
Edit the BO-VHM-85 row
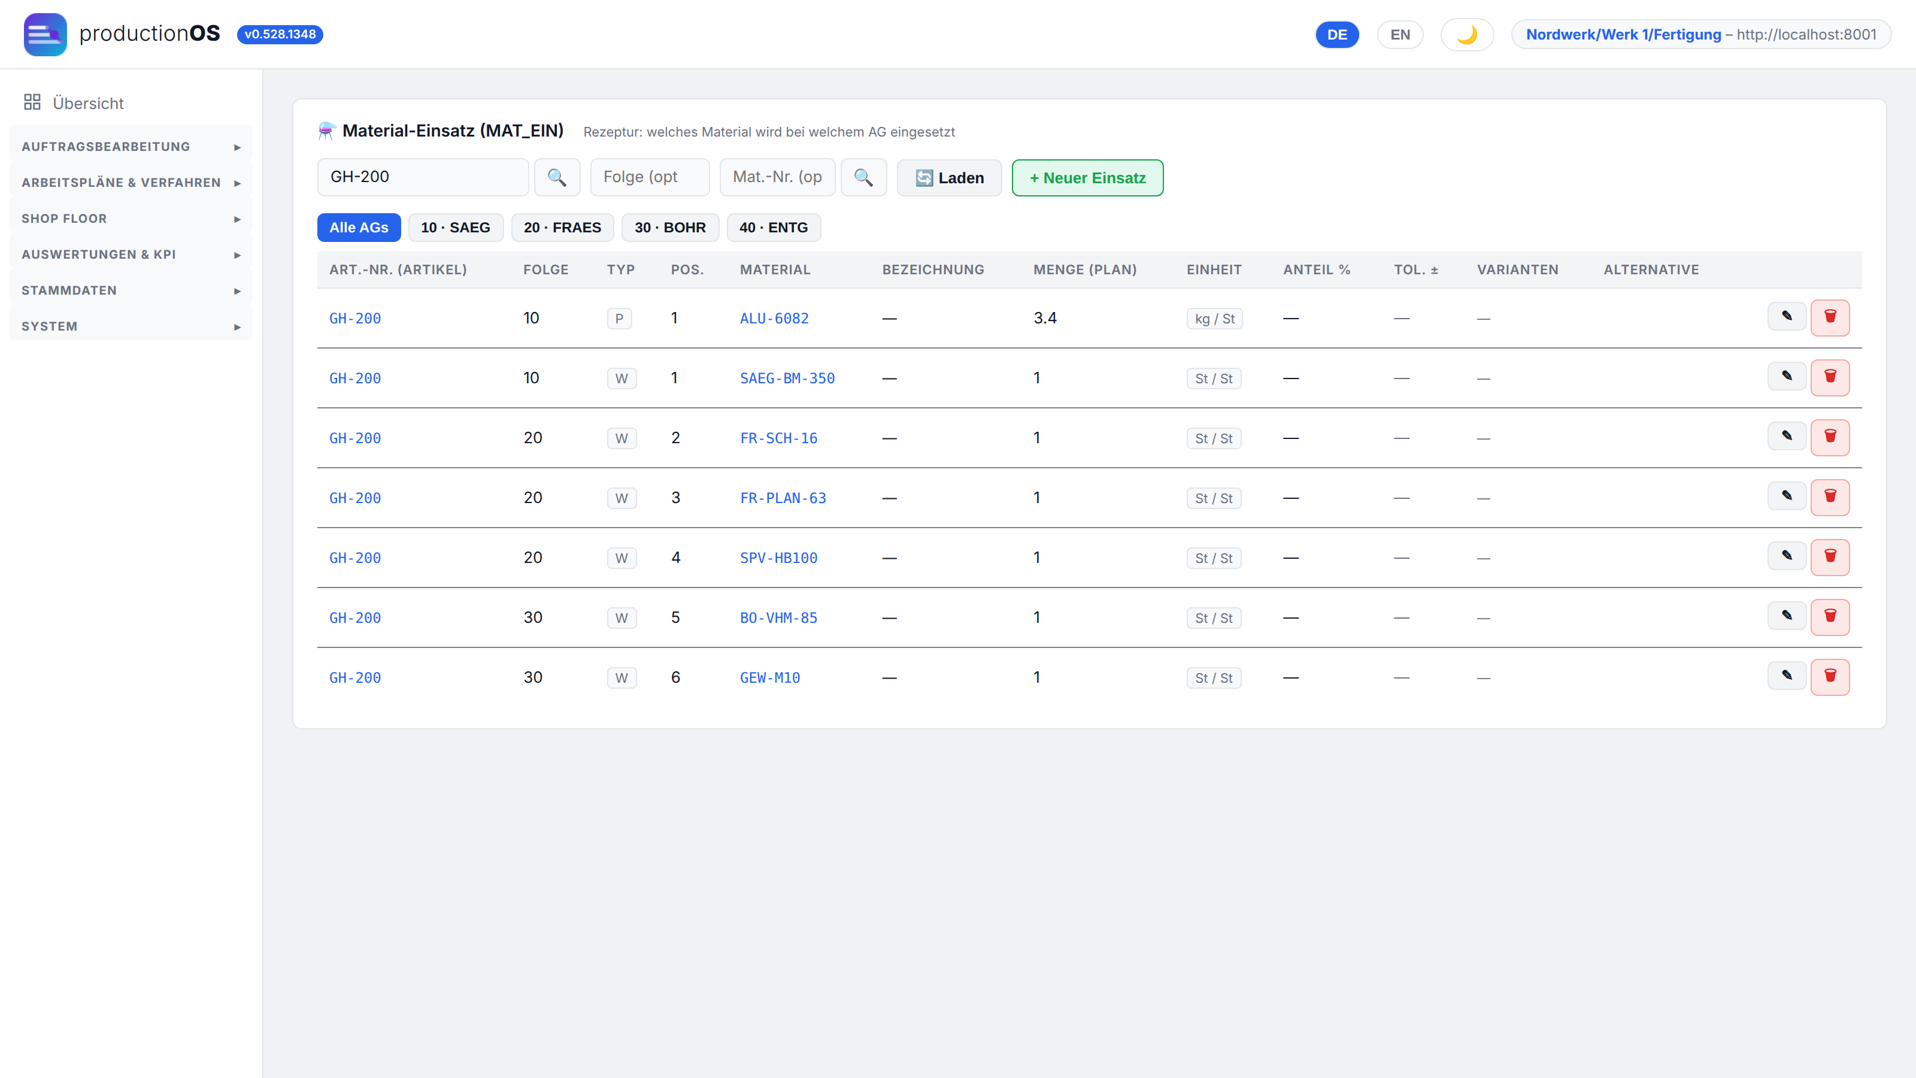point(1787,615)
